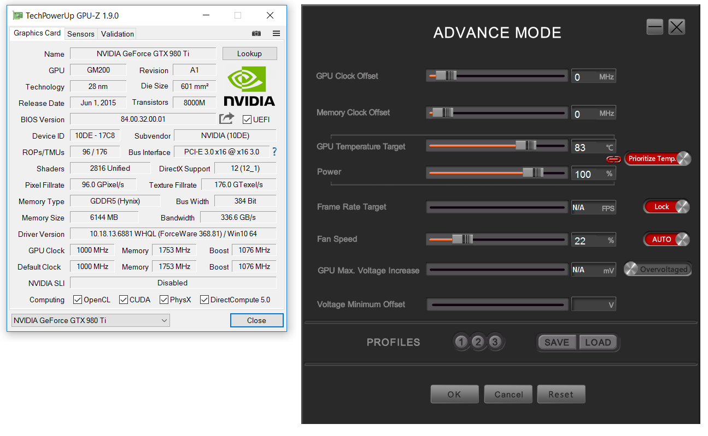Select profile slot 3
This screenshot has width=708, height=436.
coord(495,342)
